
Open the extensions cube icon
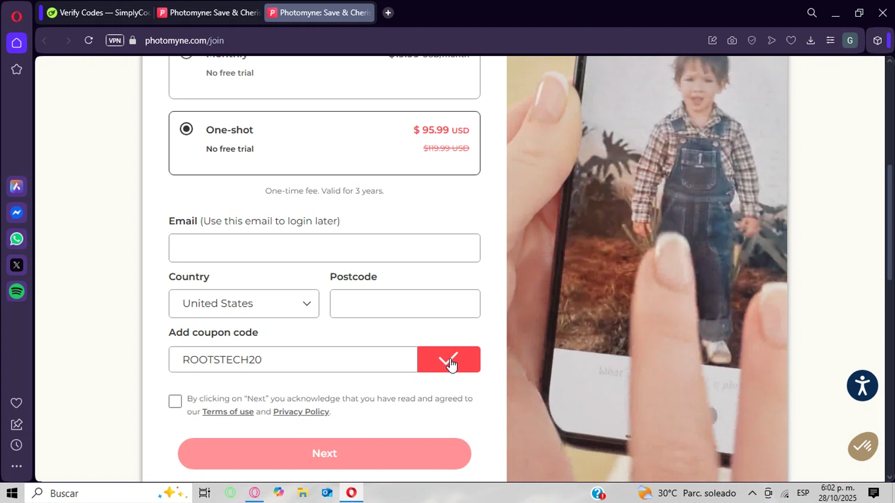click(x=877, y=41)
